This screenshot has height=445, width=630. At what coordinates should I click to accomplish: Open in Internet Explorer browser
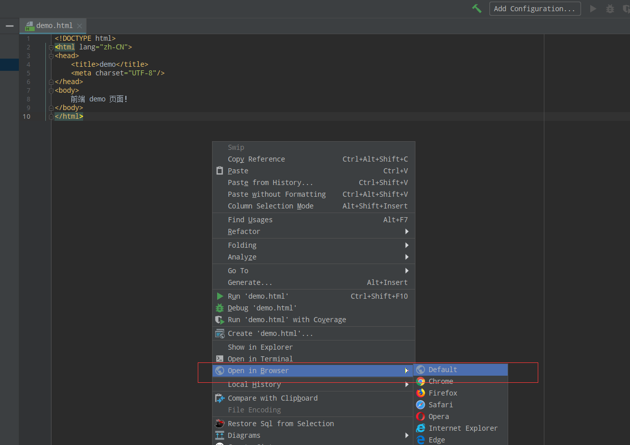point(461,428)
